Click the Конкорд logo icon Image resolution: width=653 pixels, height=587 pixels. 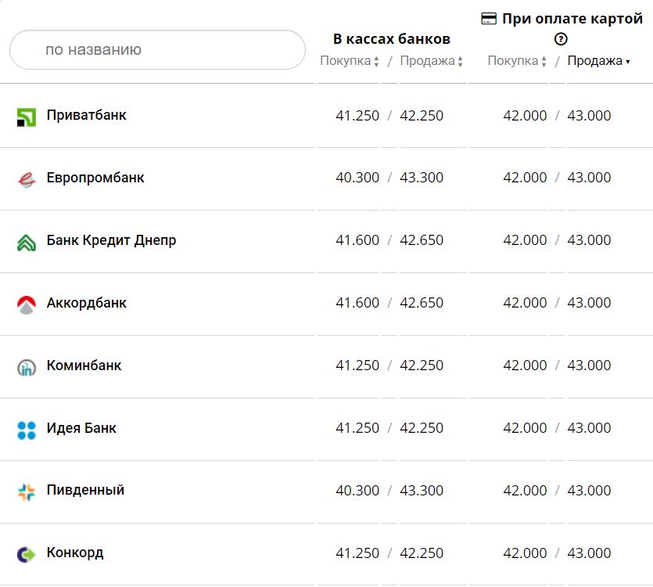(26, 555)
